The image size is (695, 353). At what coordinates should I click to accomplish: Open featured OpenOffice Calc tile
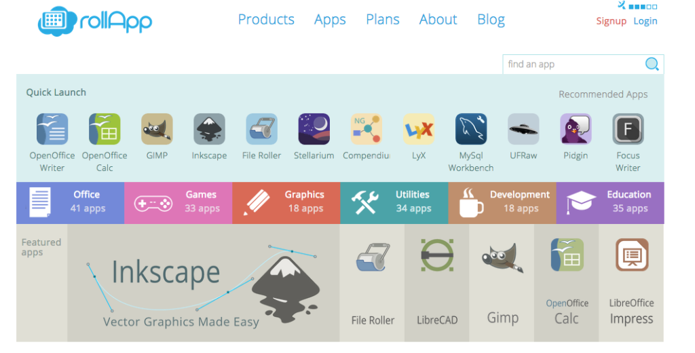coord(567,282)
